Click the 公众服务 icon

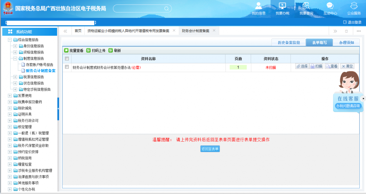(x=354, y=6)
